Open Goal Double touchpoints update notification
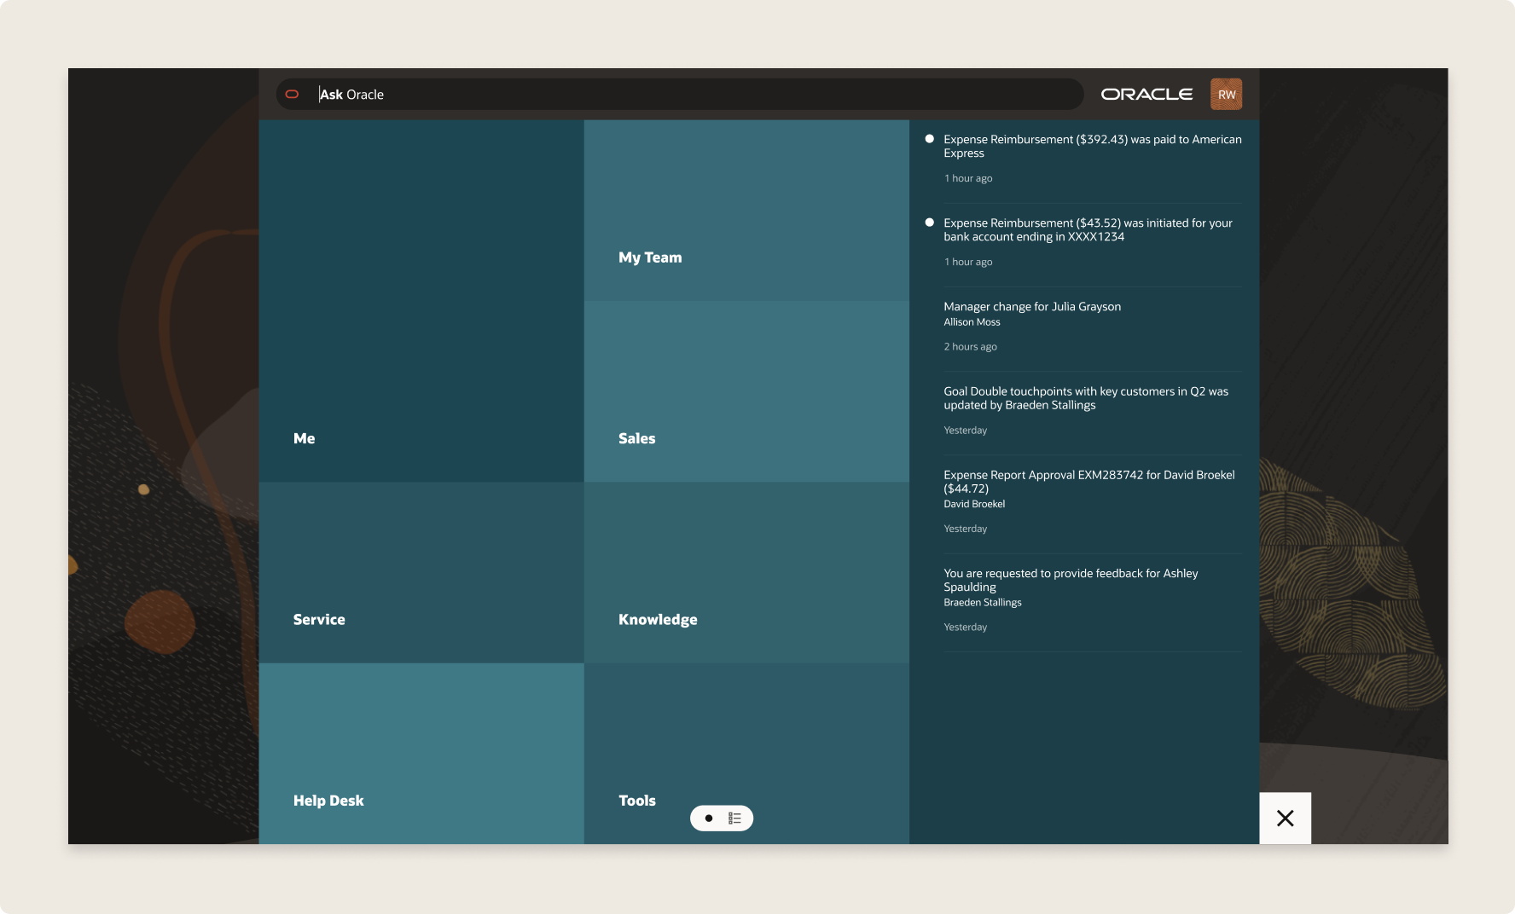 [1085, 398]
